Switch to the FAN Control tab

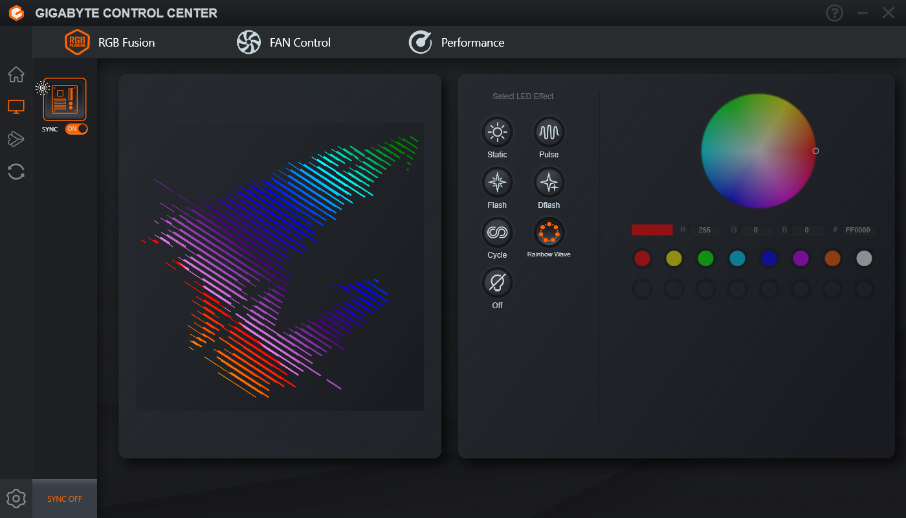[283, 43]
